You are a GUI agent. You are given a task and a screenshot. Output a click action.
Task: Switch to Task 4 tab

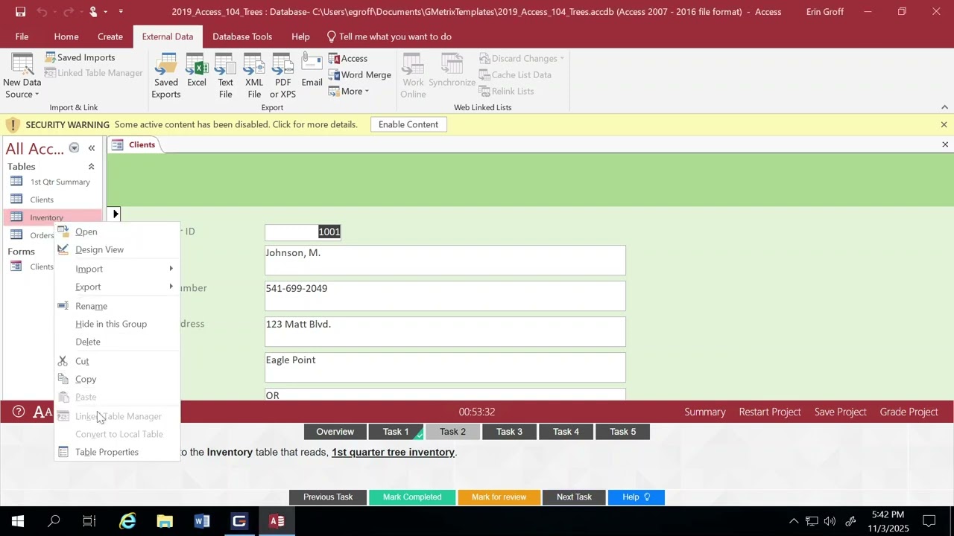point(566,432)
